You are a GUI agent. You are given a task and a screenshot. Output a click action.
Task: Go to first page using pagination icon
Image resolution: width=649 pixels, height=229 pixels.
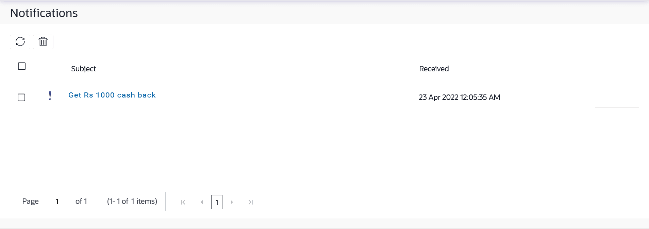(x=183, y=202)
